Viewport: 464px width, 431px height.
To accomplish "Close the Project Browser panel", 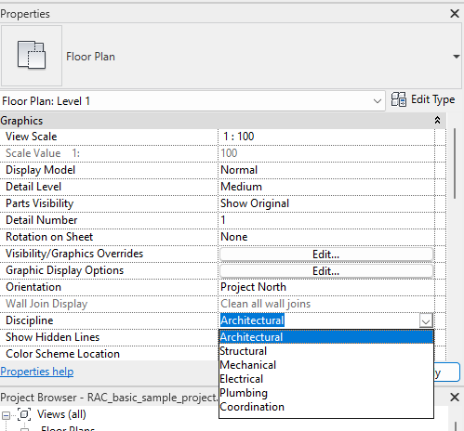I will click(455, 397).
